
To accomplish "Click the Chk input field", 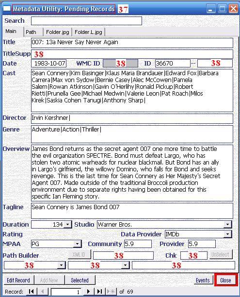I will [194, 256].
